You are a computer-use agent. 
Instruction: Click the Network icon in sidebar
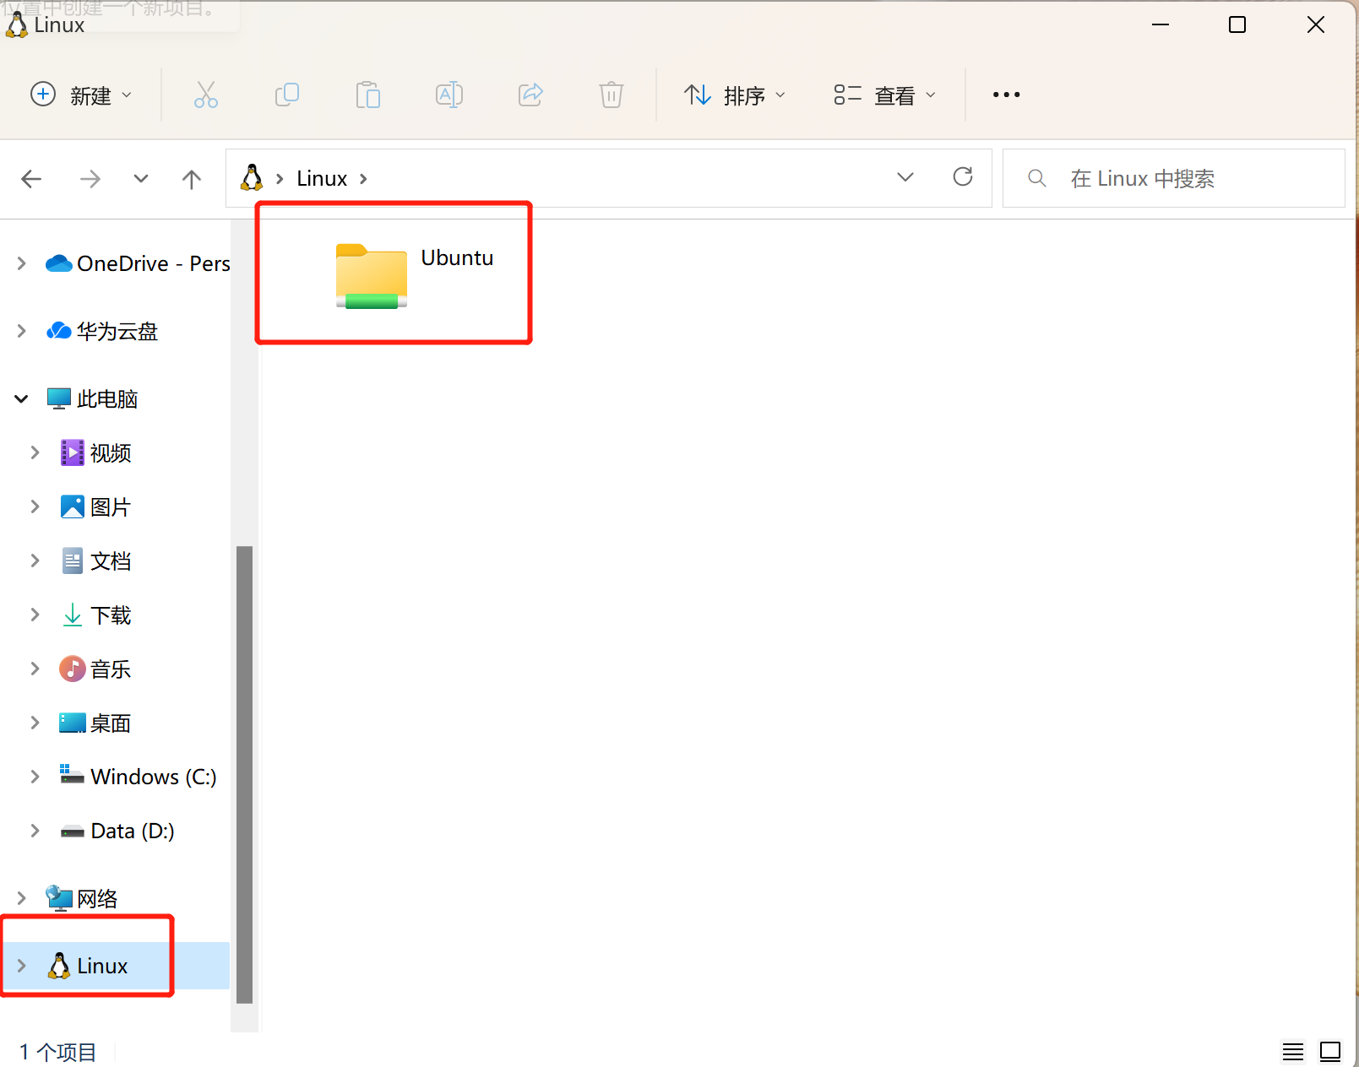[x=59, y=898]
